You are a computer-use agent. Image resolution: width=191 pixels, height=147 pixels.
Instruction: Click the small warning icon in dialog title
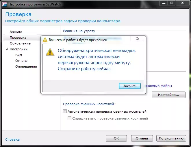pos(45,40)
